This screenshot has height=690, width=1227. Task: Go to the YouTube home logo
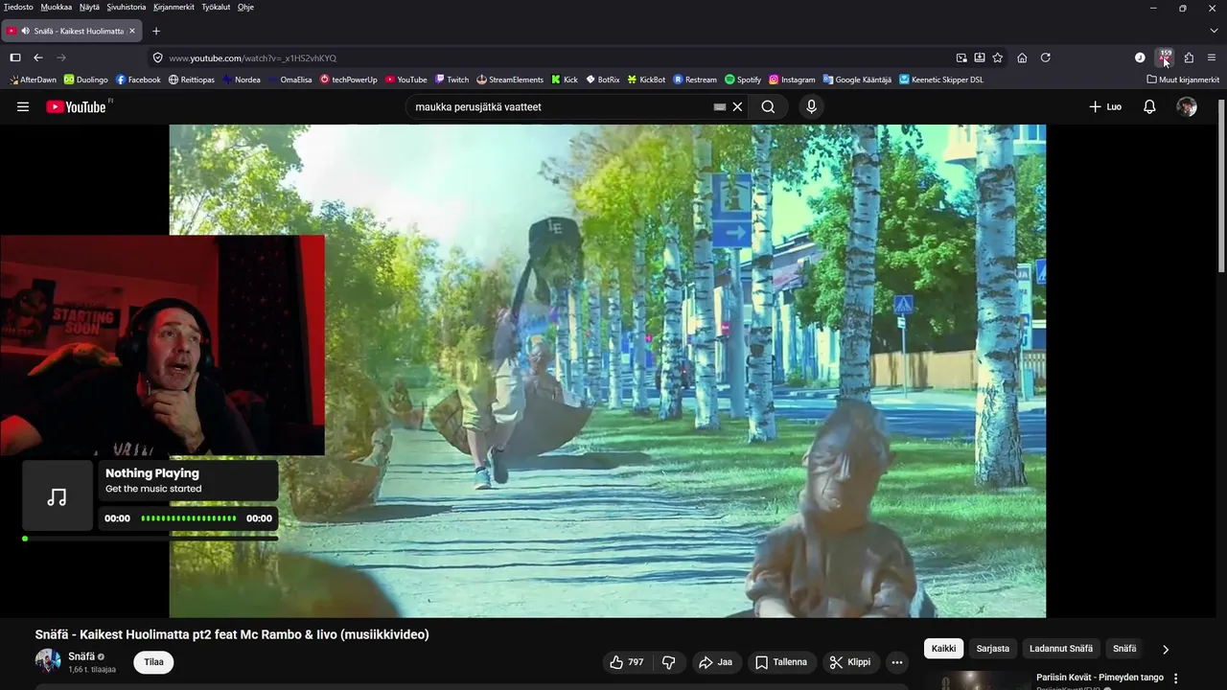coord(76,106)
